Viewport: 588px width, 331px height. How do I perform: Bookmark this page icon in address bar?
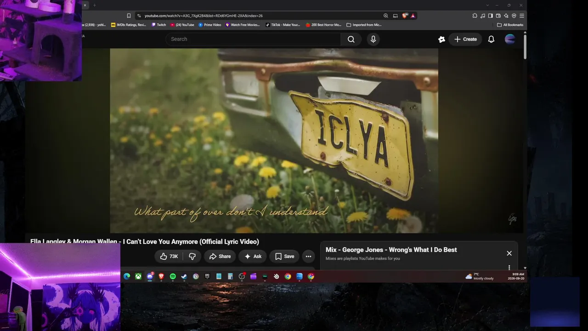click(129, 16)
